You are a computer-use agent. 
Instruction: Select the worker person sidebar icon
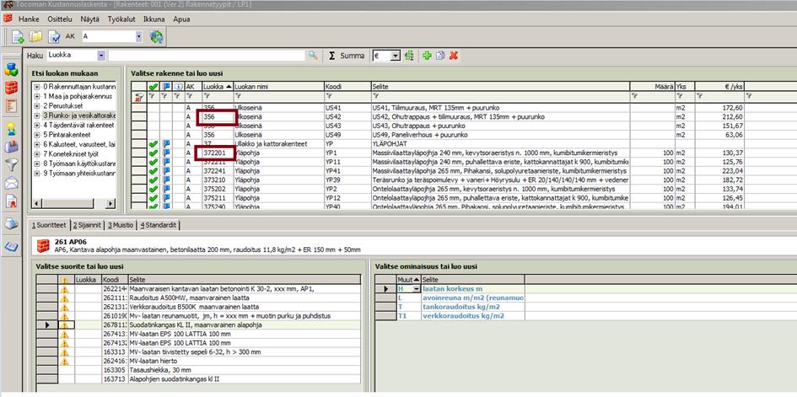coord(11,129)
